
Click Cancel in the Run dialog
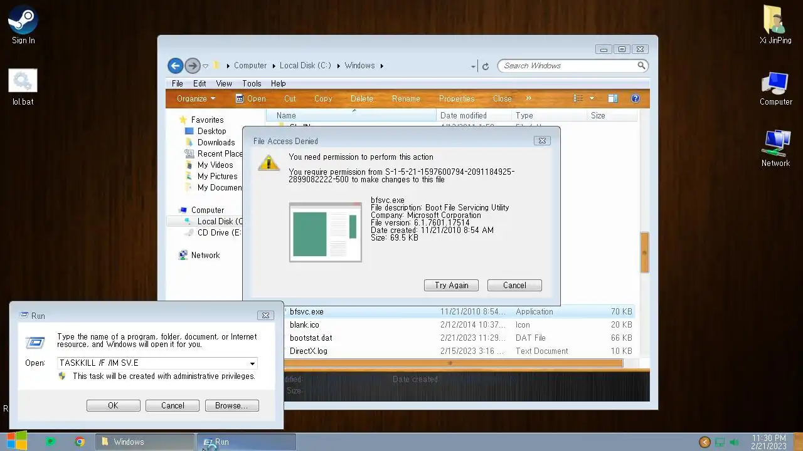pos(173,405)
